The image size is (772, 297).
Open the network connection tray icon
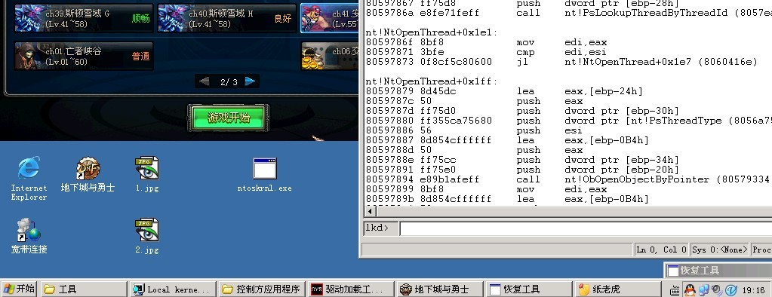703,289
